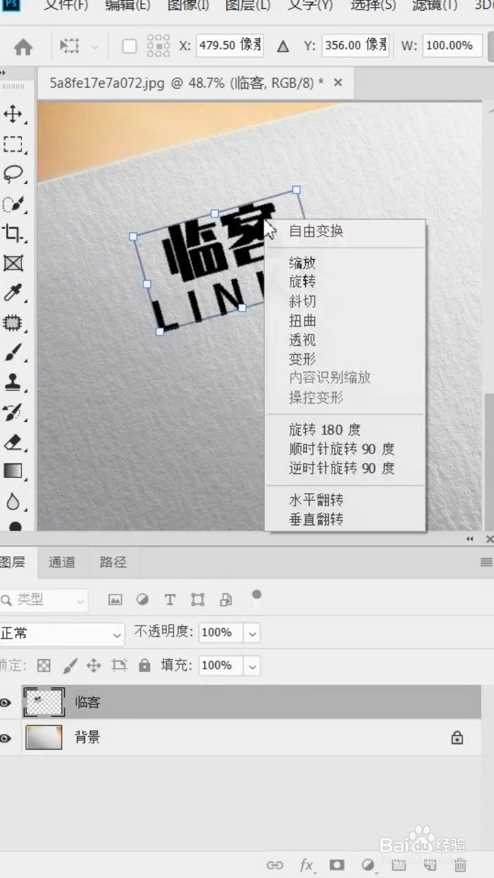Expand the toolbox double arrows

pos(2,71)
